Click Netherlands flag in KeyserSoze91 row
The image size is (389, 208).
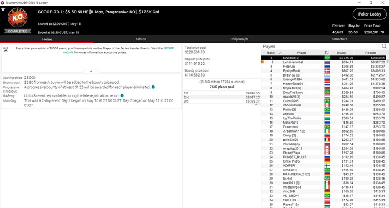(327, 84)
